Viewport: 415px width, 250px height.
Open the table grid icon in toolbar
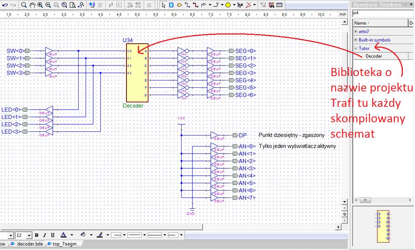tap(280, 5)
